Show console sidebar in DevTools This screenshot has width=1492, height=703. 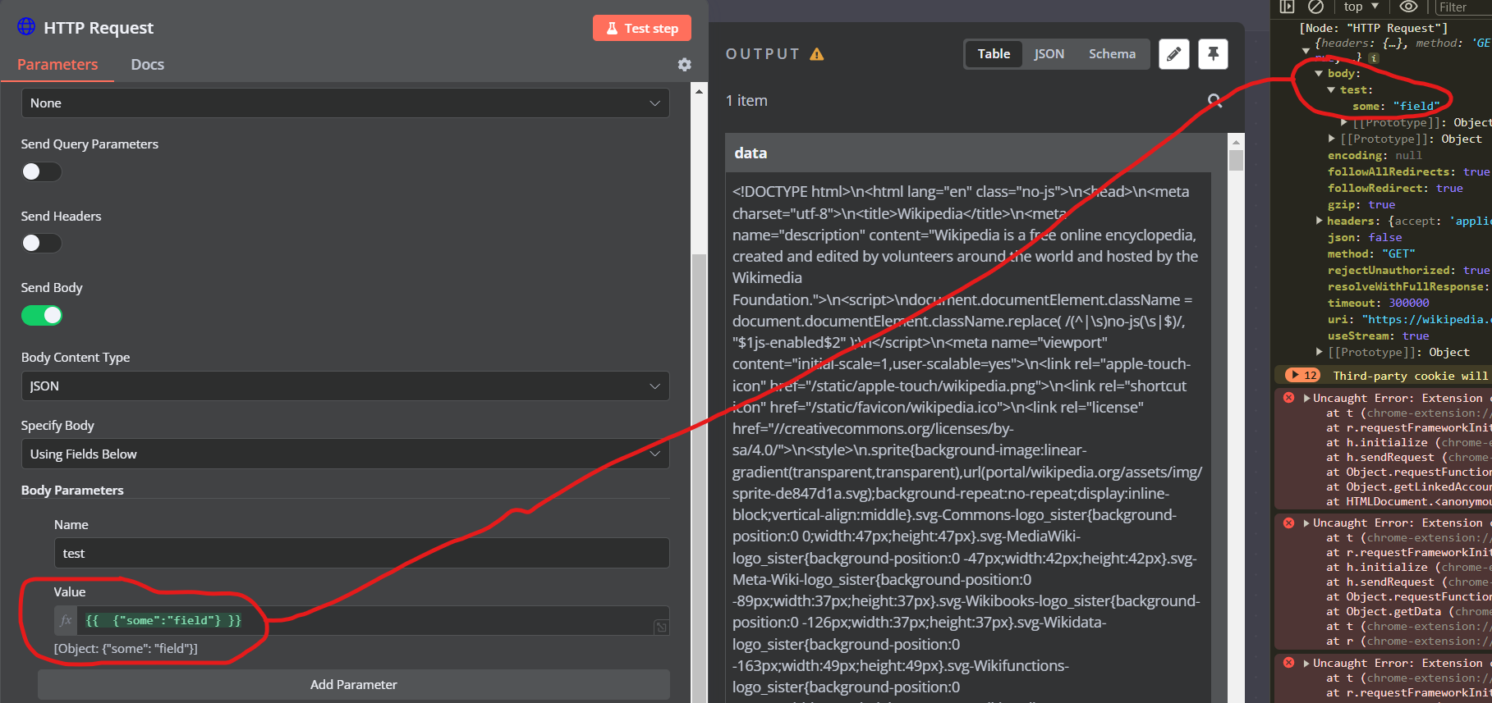point(1287,7)
